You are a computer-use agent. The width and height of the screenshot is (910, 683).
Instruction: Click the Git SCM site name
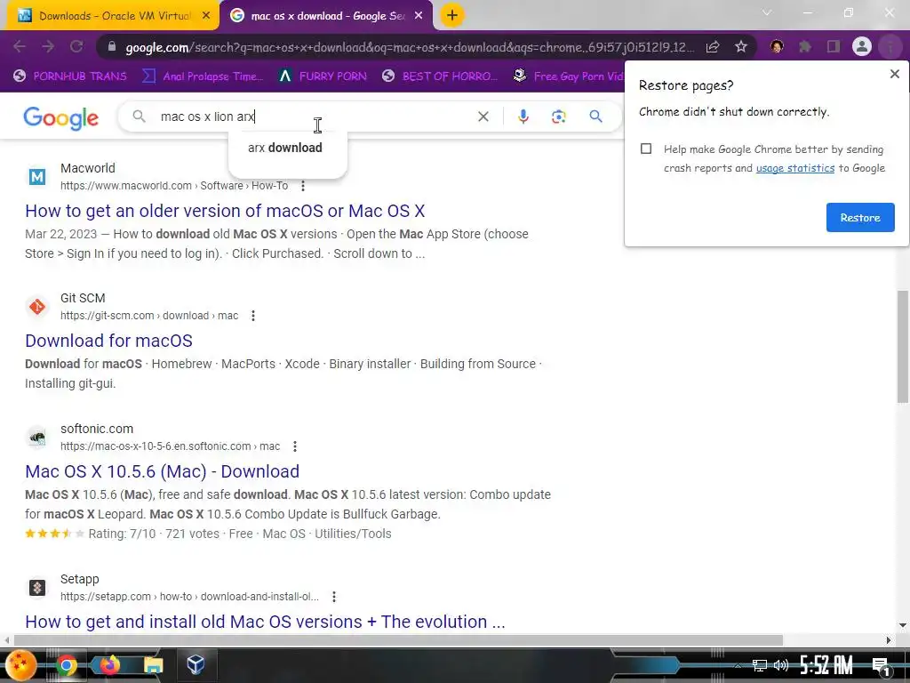(83, 298)
